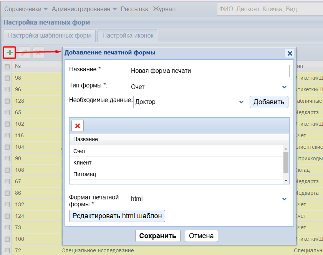This screenshot has width=323, height=255.
Task: Toggle the select-all checkbox in table header
Action: pos(7,67)
